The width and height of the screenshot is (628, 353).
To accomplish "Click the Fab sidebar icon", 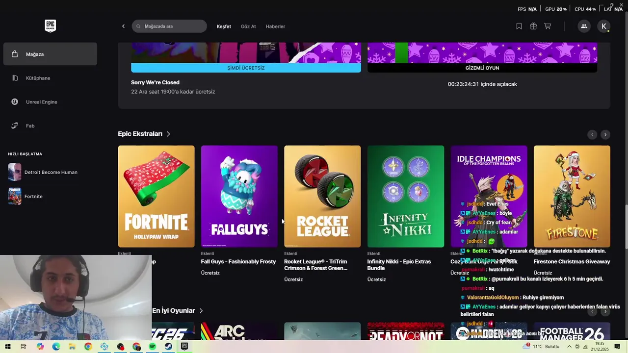I will click(15, 126).
